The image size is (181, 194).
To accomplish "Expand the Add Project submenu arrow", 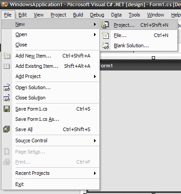I will (95, 76).
